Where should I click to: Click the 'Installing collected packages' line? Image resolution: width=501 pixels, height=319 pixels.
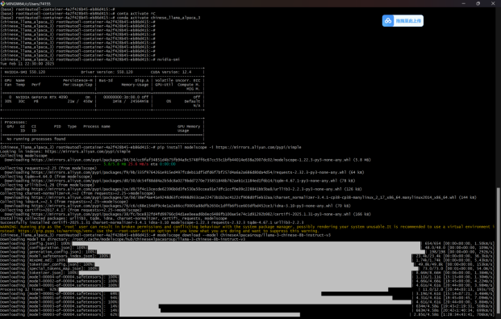[114, 218]
